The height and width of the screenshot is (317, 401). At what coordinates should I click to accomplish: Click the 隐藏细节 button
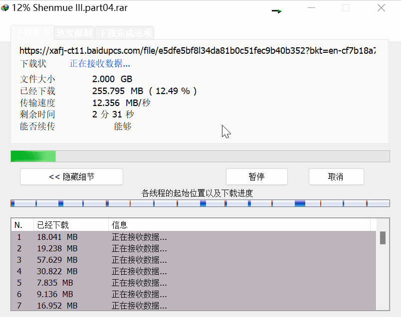click(71, 177)
